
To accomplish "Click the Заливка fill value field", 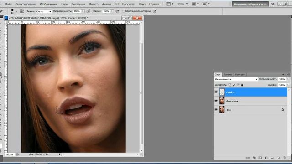I will 282,85.
